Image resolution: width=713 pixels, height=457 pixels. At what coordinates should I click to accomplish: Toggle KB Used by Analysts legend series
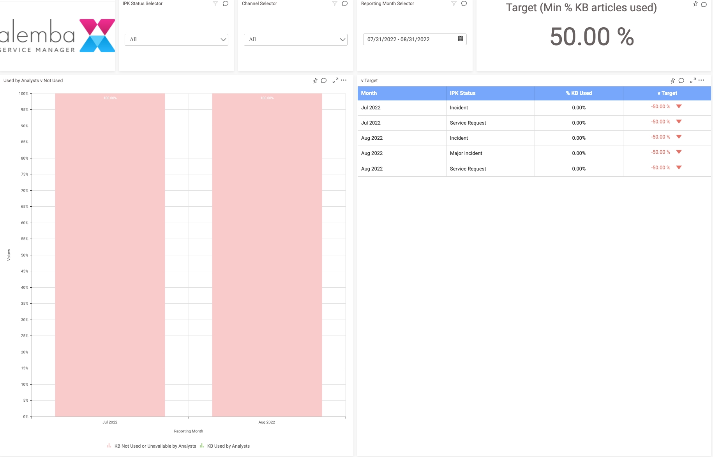[228, 446]
